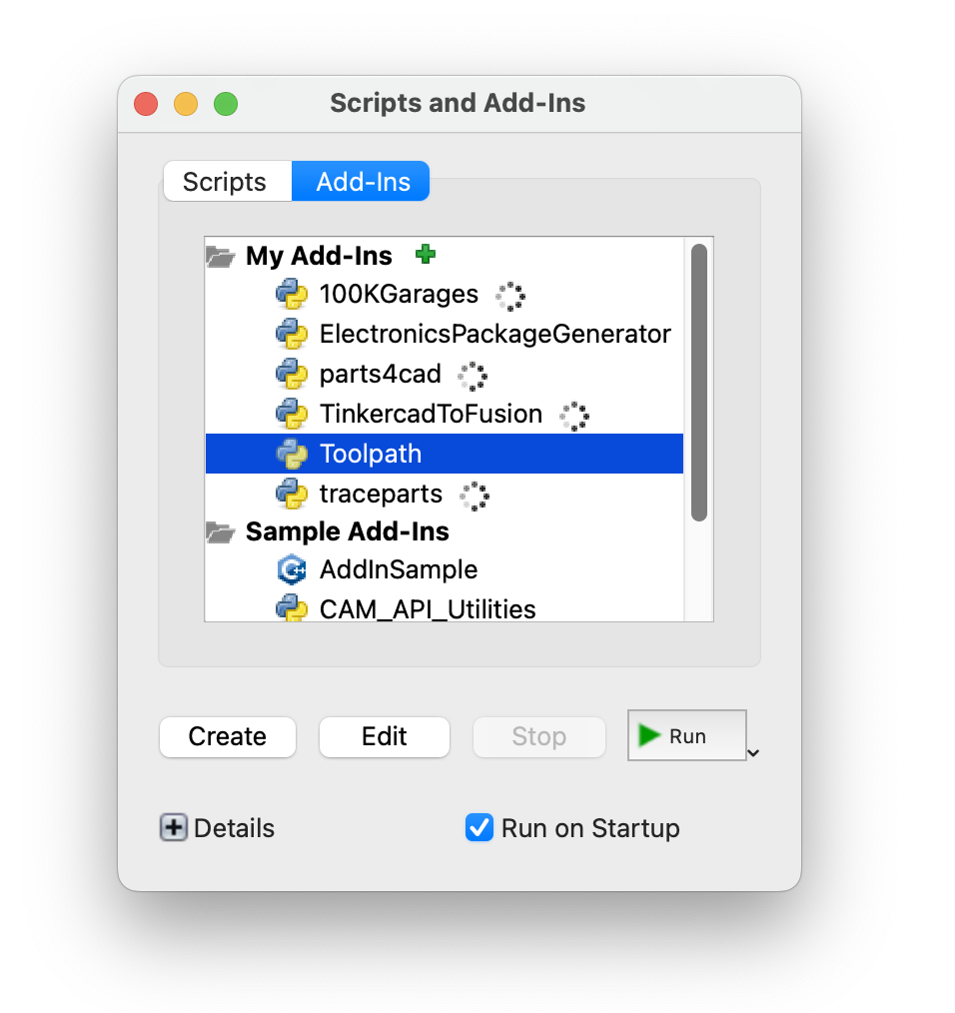Click the Edit button
Screen dimensions: 955x1013
(x=384, y=736)
